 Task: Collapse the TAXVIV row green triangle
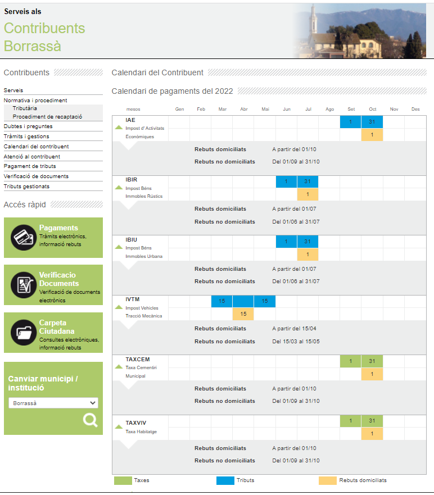119,427
